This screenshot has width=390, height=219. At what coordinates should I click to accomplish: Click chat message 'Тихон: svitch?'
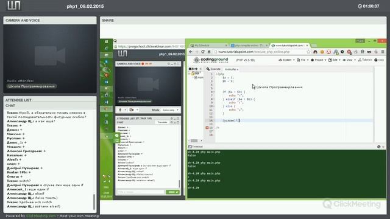pos(19,181)
